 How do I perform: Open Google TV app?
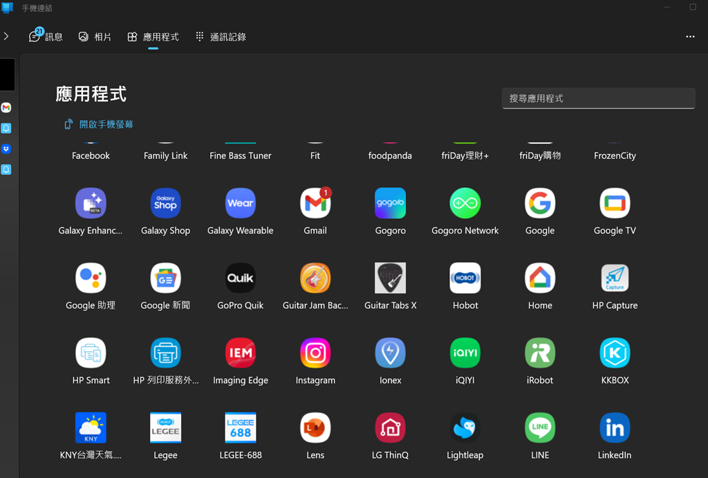point(615,203)
